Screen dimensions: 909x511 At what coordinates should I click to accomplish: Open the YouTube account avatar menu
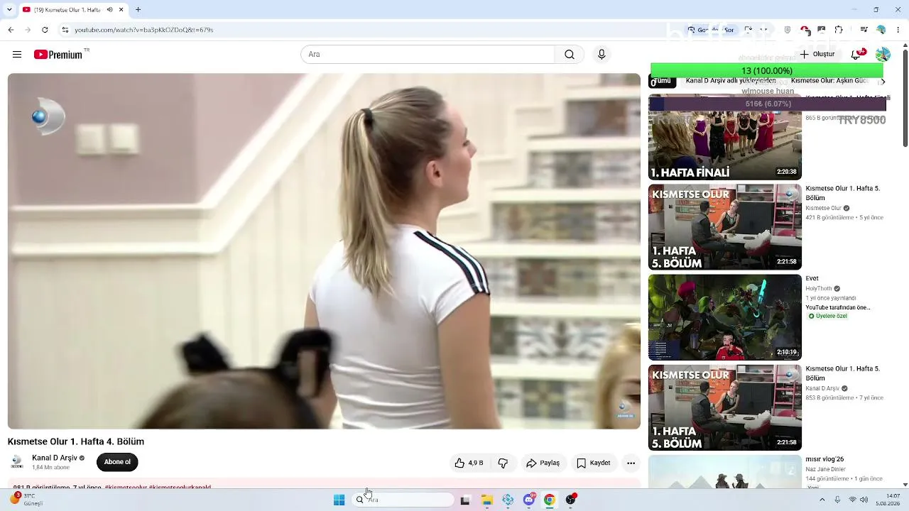(x=883, y=55)
